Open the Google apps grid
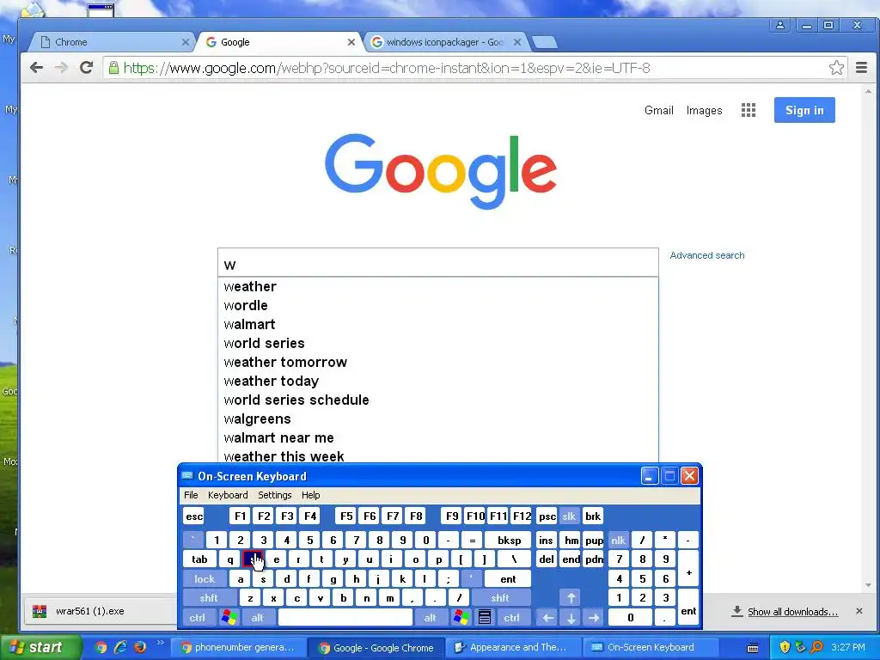 [x=749, y=110]
